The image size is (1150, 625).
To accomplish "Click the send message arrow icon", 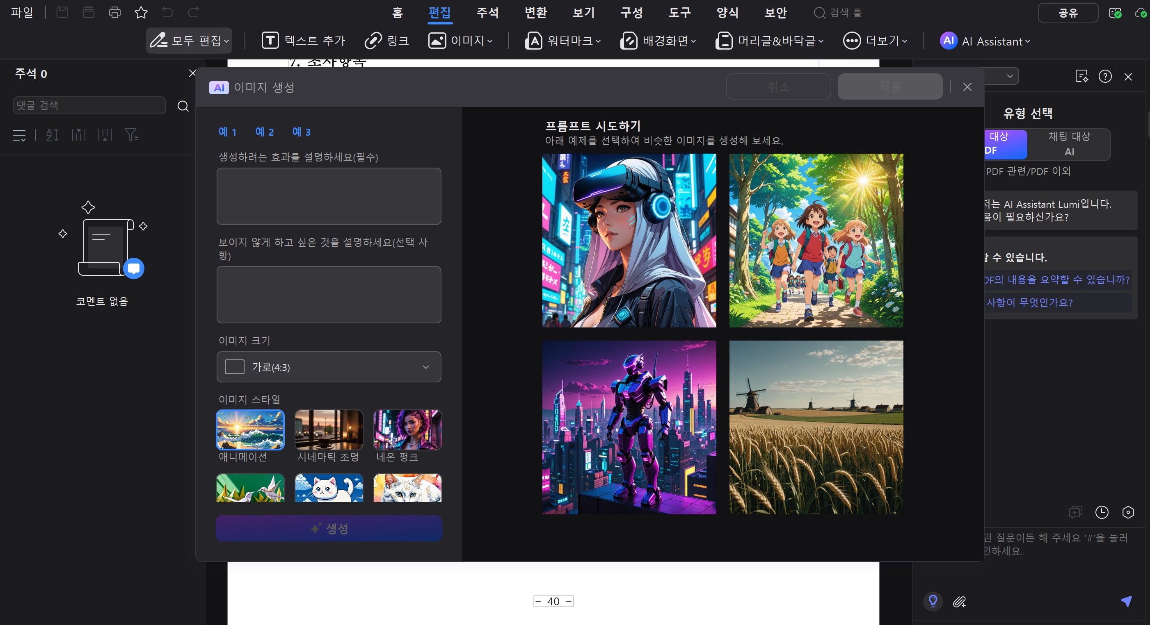I will (x=1126, y=601).
